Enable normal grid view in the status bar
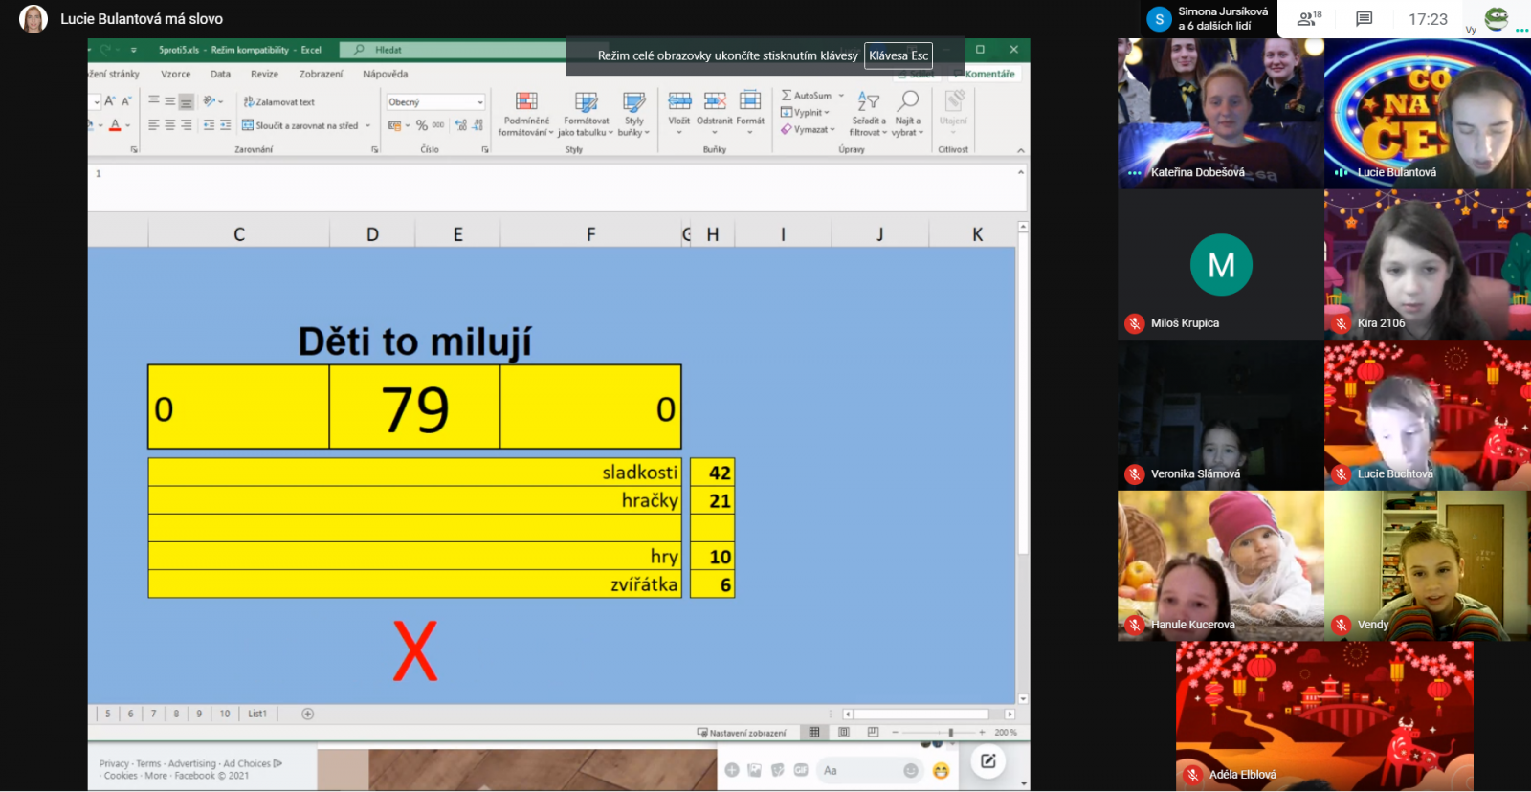Screen dimensions: 1531x792 [814, 733]
